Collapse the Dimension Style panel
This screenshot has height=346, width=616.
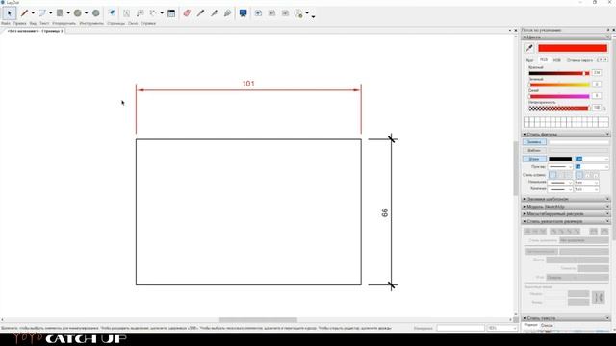click(566, 222)
